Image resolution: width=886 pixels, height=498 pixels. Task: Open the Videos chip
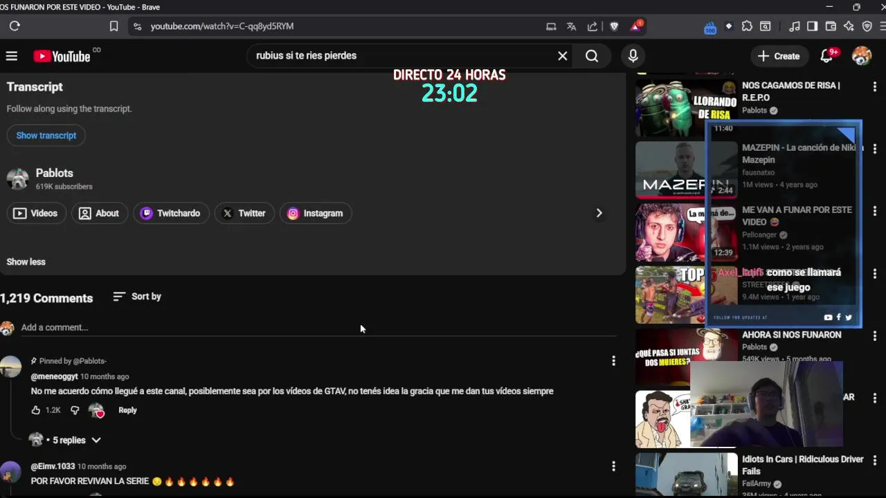[x=37, y=213]
